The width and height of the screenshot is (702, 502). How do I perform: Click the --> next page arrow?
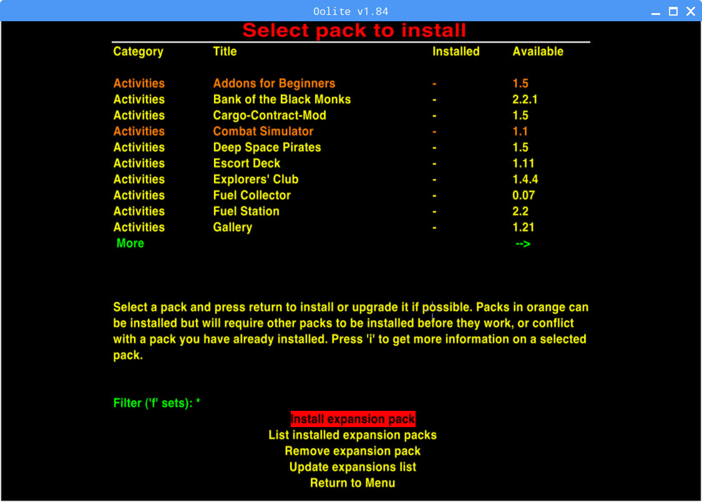point(523,244)
